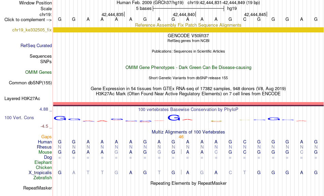The image size is (324, 196).
Task: Click the orange 46 gap count
Action: (181, 137)
